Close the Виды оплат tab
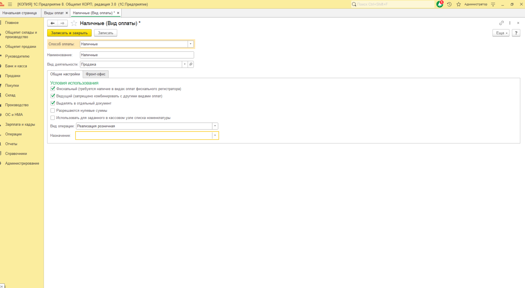 point(67,13)
